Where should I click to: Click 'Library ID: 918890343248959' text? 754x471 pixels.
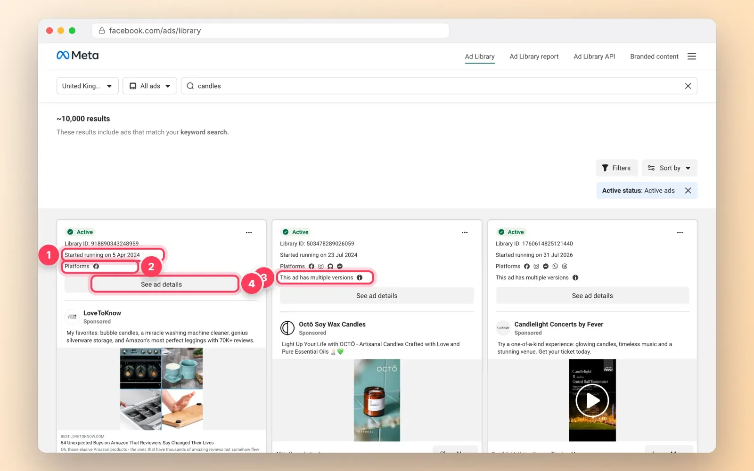[x=101, y=244]
